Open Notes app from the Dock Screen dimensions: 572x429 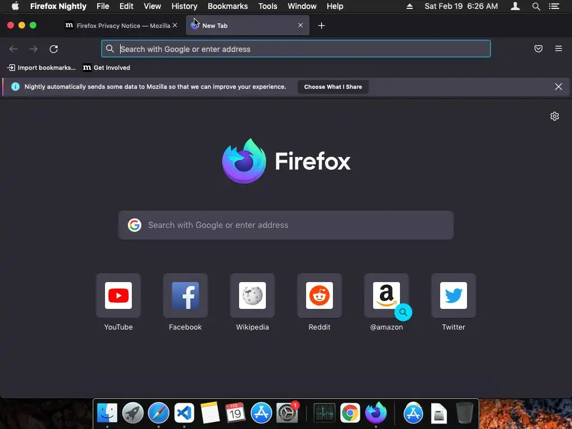210,413
